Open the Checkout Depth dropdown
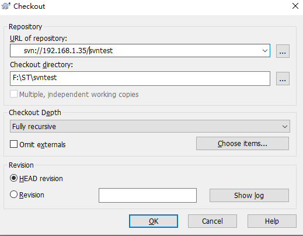Image resolution: width=303 pixels, height=236 pixels. pos(285,127)
